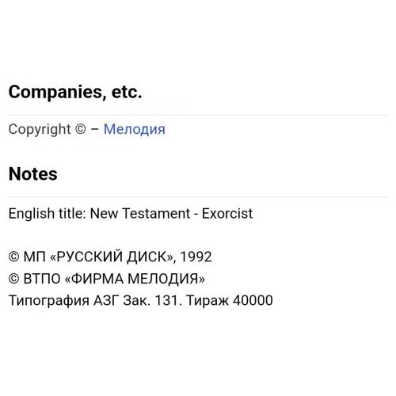Click the order number Зак. 131
The width and height of the screenshot is (396, 396).
tap(153, 300)
